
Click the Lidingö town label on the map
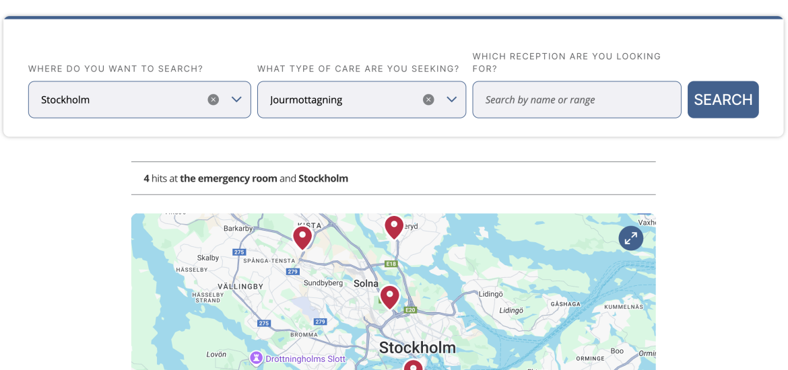[x=493, y=294]
